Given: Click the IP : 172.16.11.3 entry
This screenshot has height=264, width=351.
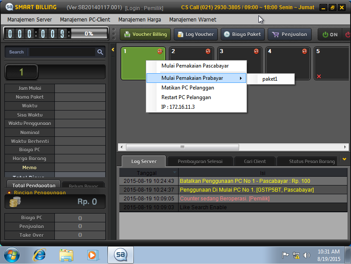Looking at the screenshot, I should [196, 107].
